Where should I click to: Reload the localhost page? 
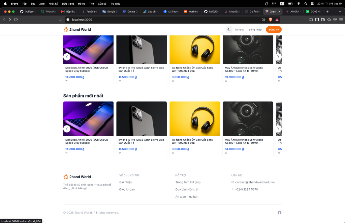(x=16, y=20)
